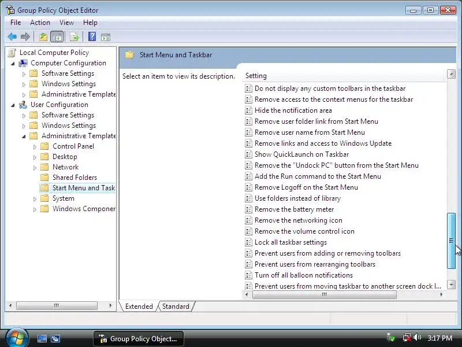Click the Control Panel folder icon
The width and height of the screenshot is (462, 347).
(x=44, y=146)
